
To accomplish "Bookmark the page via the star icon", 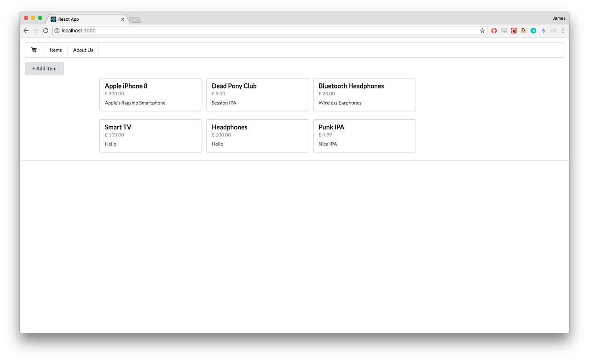I will [x=482, y=30].
